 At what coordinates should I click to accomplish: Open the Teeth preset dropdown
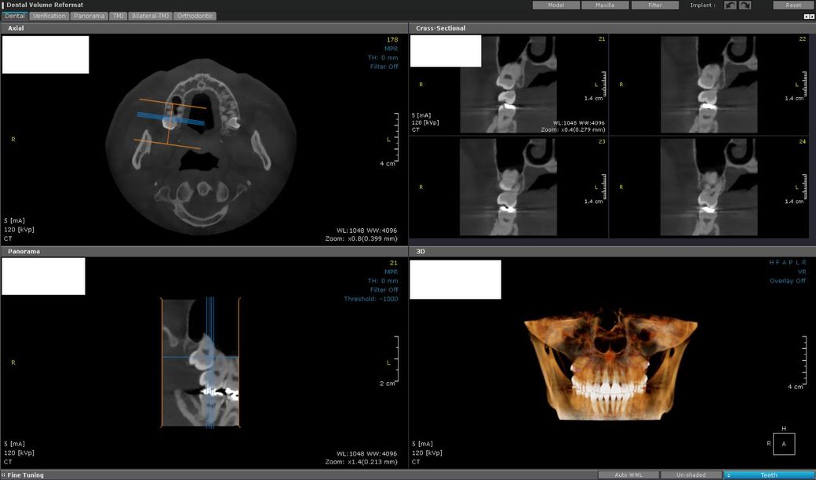click(768, 475)
